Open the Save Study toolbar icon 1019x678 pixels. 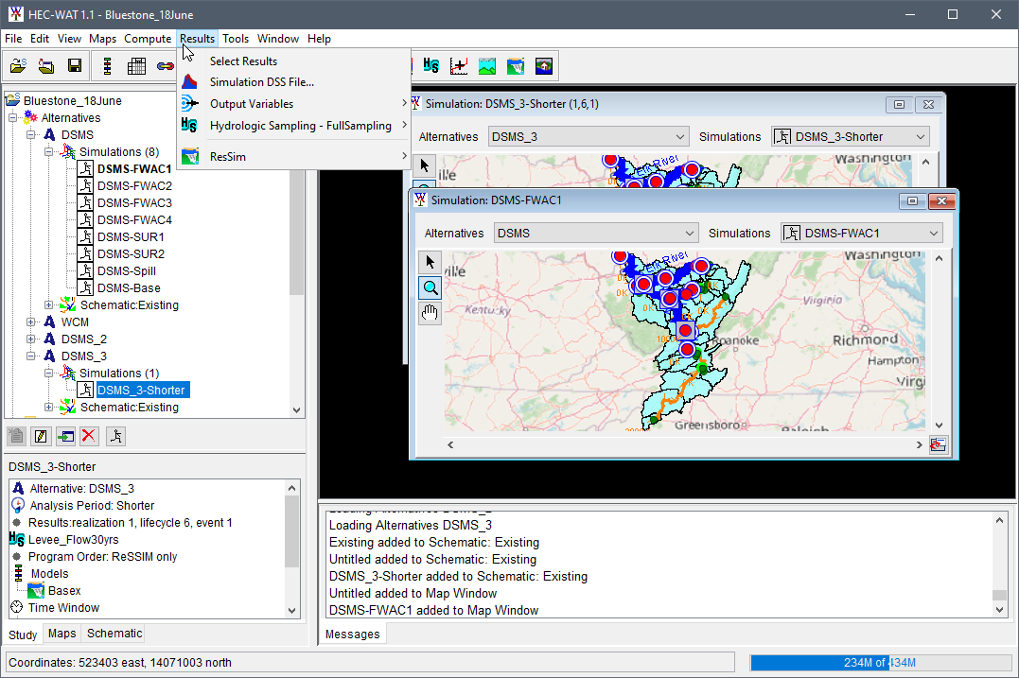click(x=75, y=66)
